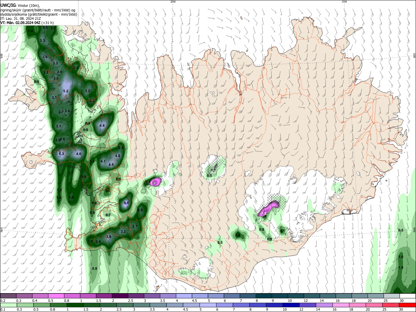Click the 2.3 rainfall value on the map
The image size is (416, 312).
pos(92,101)
